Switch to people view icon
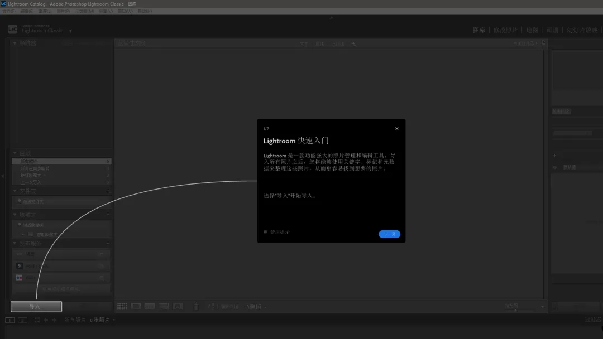The image size is (603, 339). pos(178,306)
